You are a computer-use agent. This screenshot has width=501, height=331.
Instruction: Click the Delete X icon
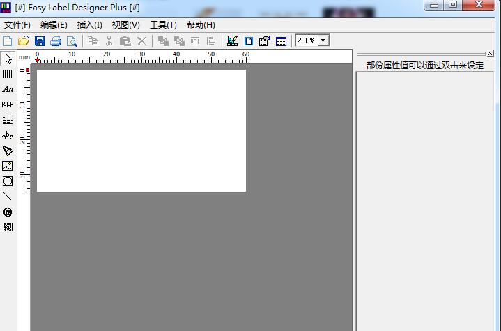pyautogui.click(x=141, y=41)
